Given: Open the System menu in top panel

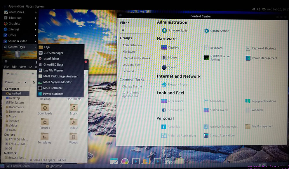Looking at the screenshot, I should coord(40,6).
